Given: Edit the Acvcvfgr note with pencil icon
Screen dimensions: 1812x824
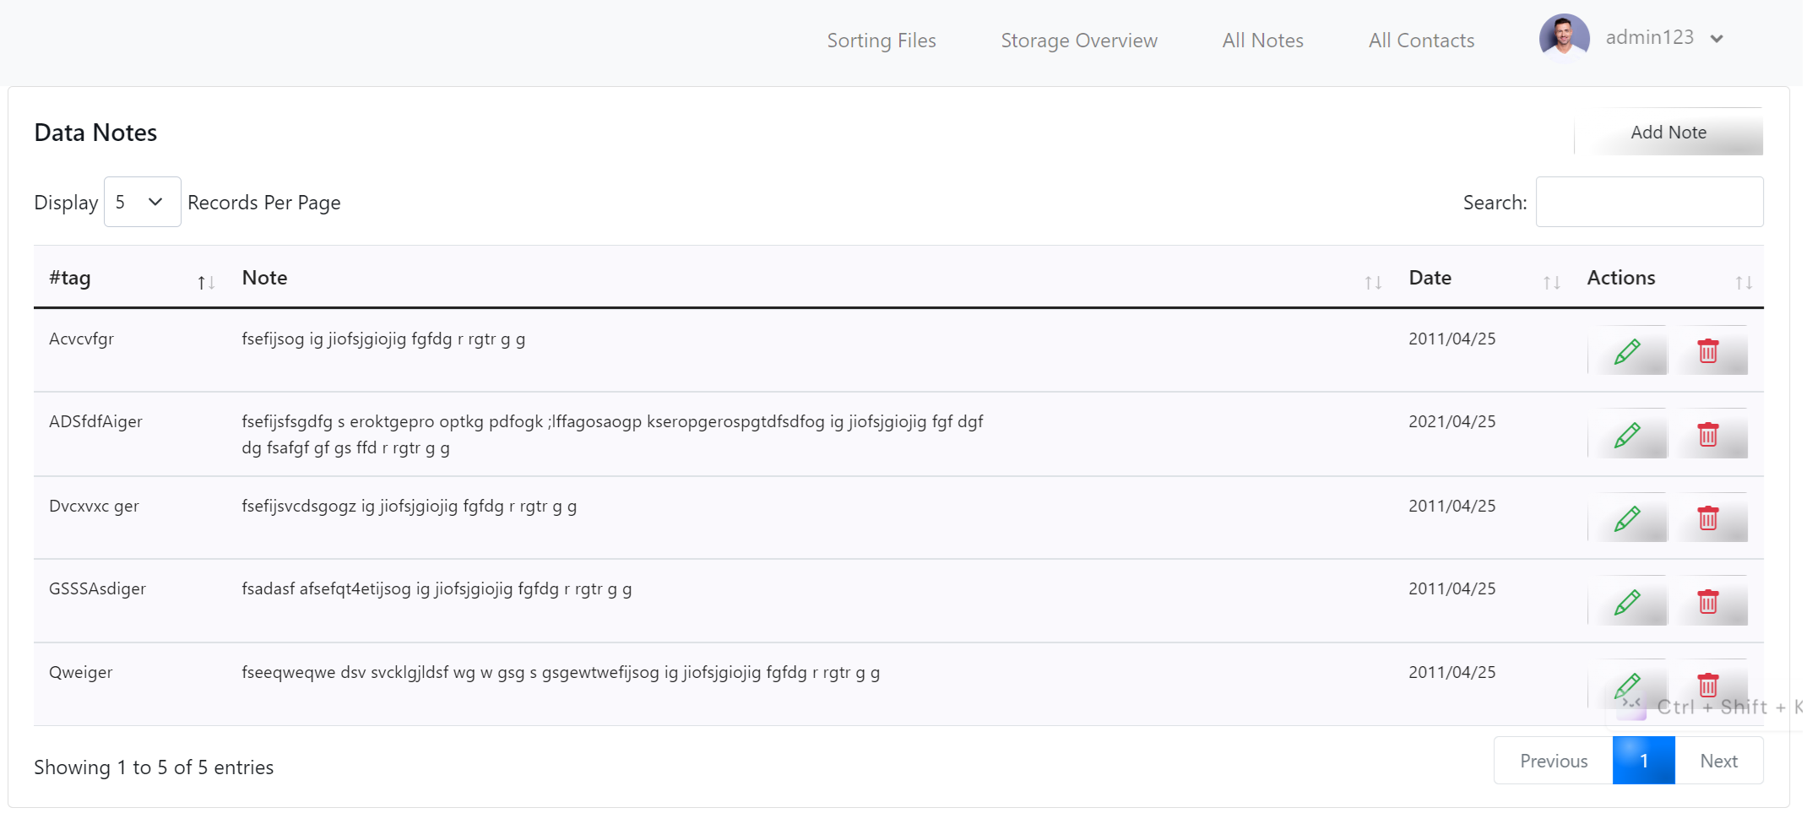Looking at the screenshot, I should pyautogui.click(x=1627, y=350).
